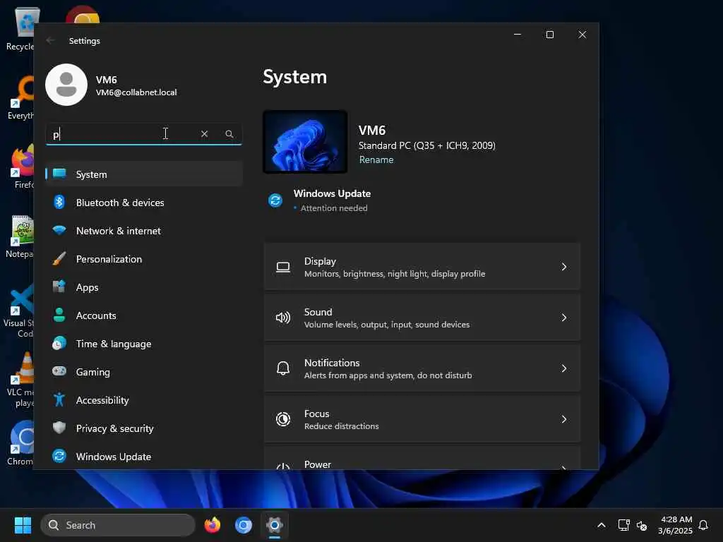Click the muted volume tray icon
This screenshot has width=723, height=542.
tap(642, 525)
